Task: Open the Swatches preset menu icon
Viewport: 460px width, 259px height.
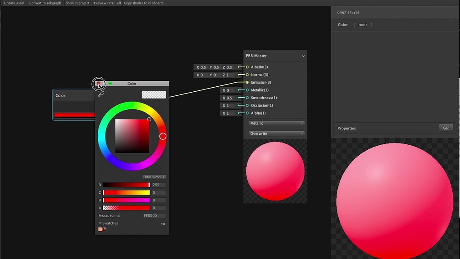Action: click(x=163, y=223)
